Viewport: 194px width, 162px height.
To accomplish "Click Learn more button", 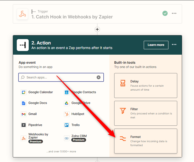I will (156, 45).
